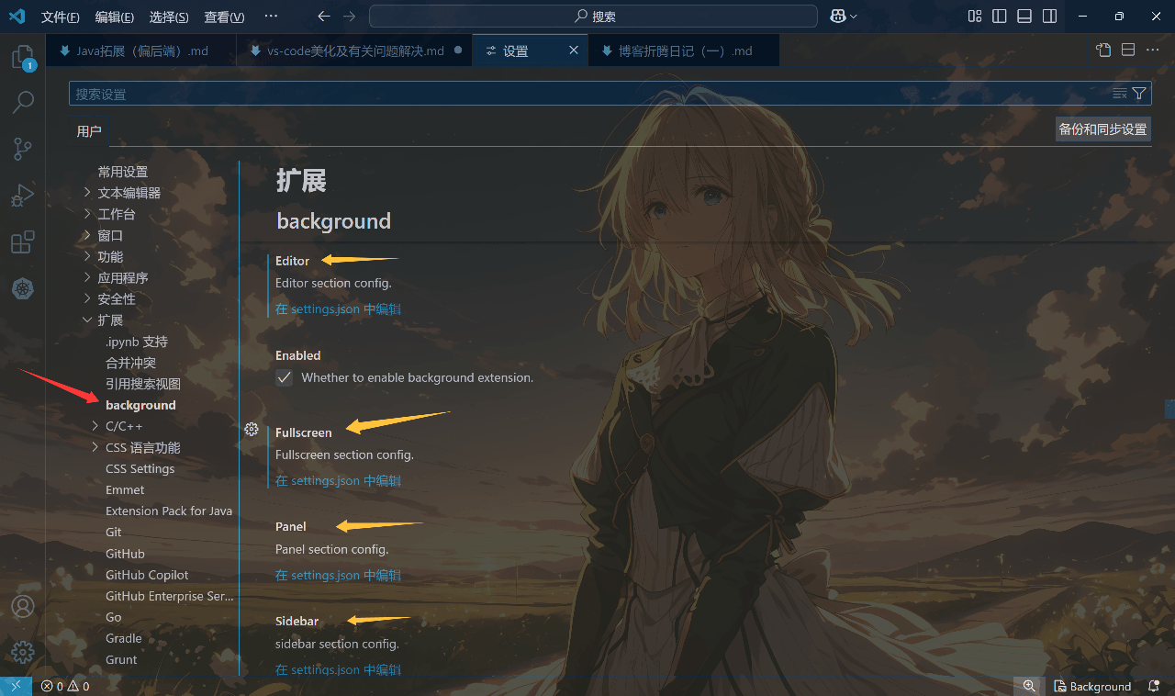Open the Source Control view
The width and height of the screenshot is (1175, 696).
(x=22, y=149)
